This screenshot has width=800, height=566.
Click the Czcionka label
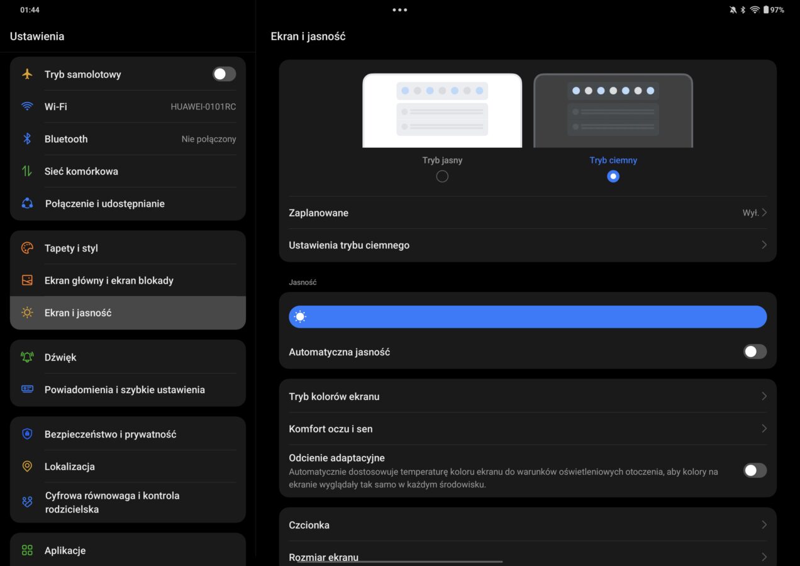(x=309, y=524)
